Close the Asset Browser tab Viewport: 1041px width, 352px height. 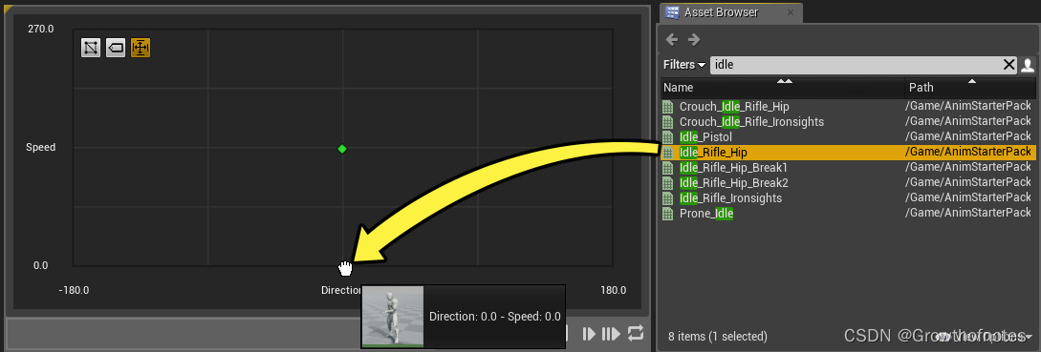pos(790,12)
